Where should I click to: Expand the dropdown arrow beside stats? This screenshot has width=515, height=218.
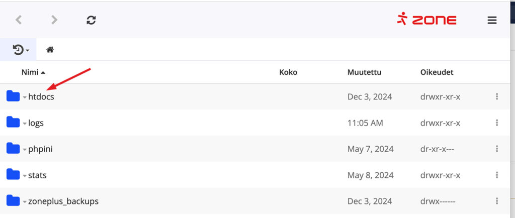pyautogui.click(x=24, y=176)
